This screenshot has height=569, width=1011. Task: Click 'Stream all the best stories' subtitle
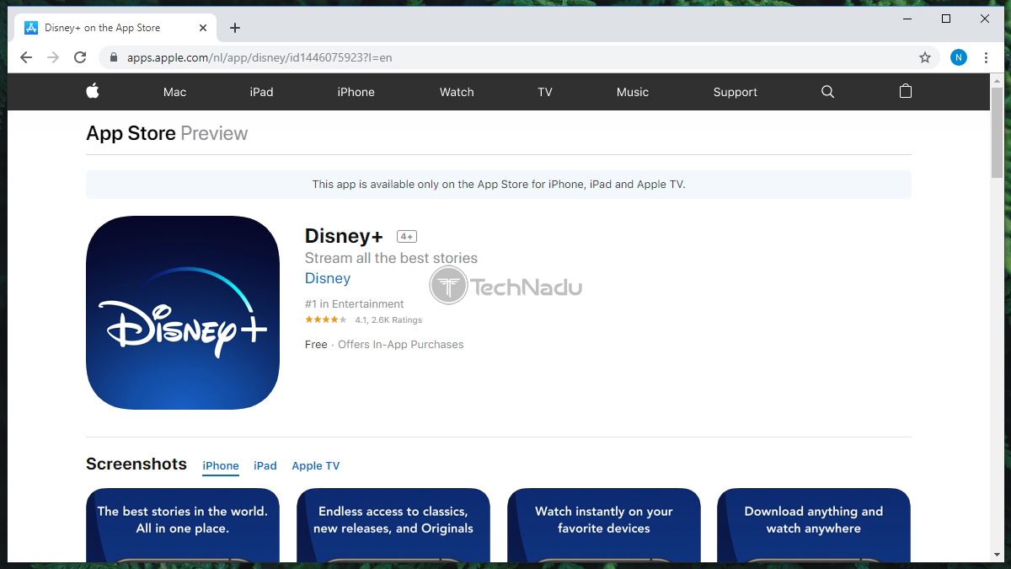click(x=391, y=258)
